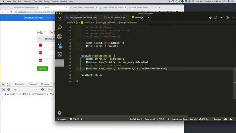Click the horizontal scrollbar in the editor

[x=132, y=116]
